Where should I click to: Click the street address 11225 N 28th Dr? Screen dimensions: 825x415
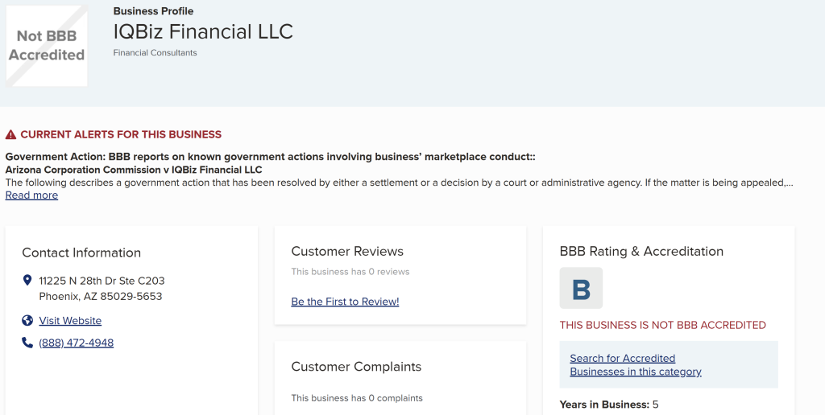[x=102, y=281]
